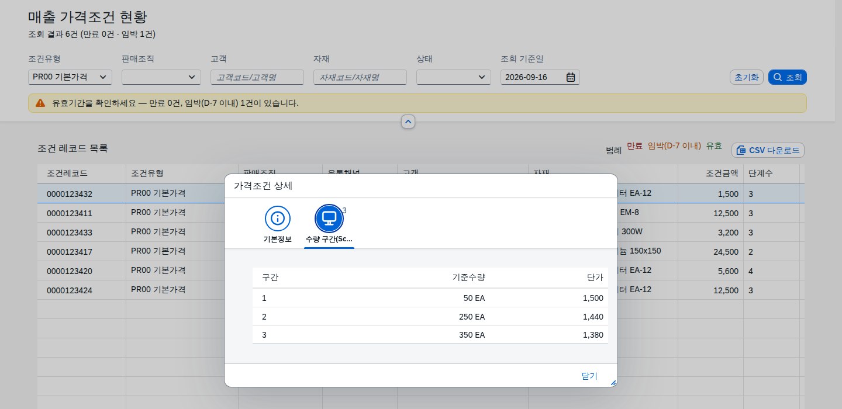Click the 임박(D-7 이내) legend label
Screen dimensions: 842x409
[674, 146]
